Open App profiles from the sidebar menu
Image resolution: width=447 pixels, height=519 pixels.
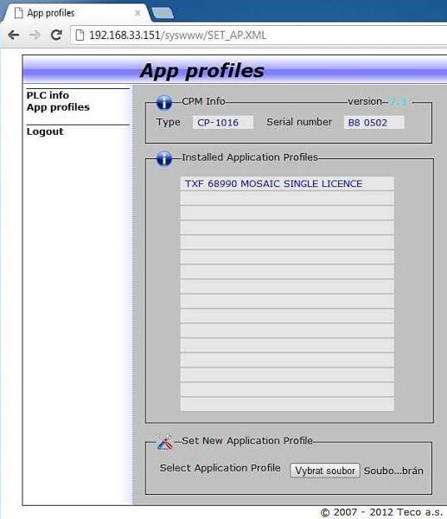pos(58,107)
